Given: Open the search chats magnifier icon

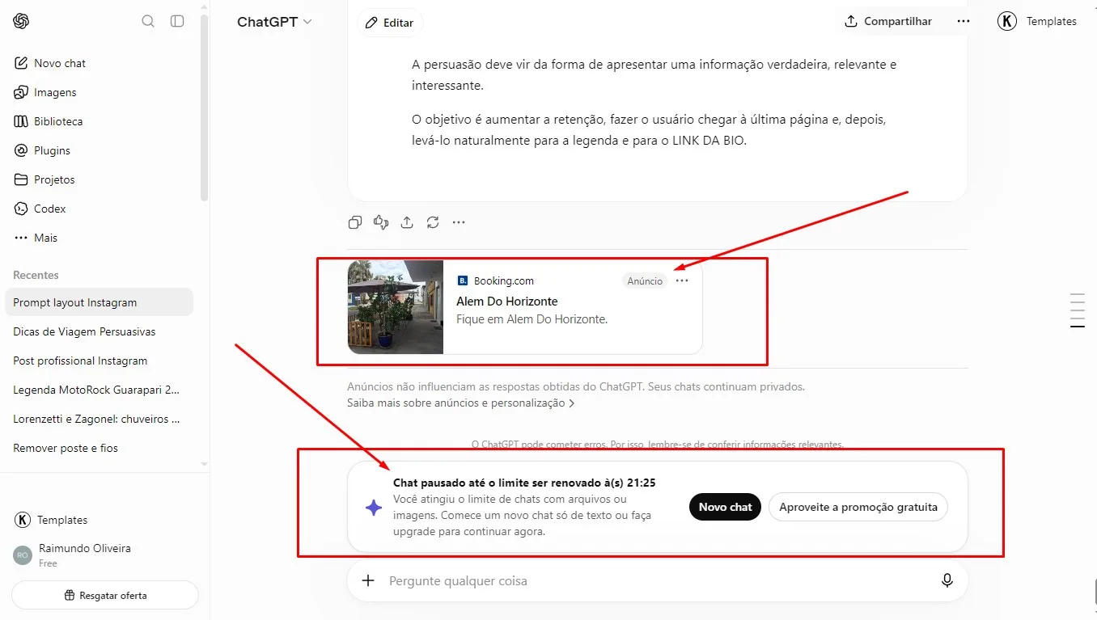Looking at the screenshot, I should [x=148, y=21].
